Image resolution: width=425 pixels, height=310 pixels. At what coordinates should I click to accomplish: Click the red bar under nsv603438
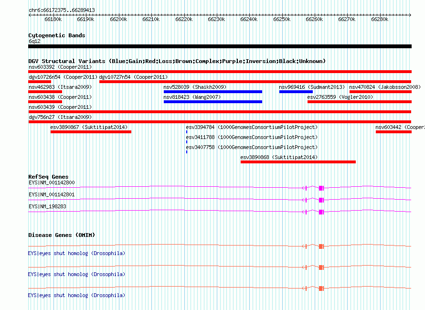(45, 102)
